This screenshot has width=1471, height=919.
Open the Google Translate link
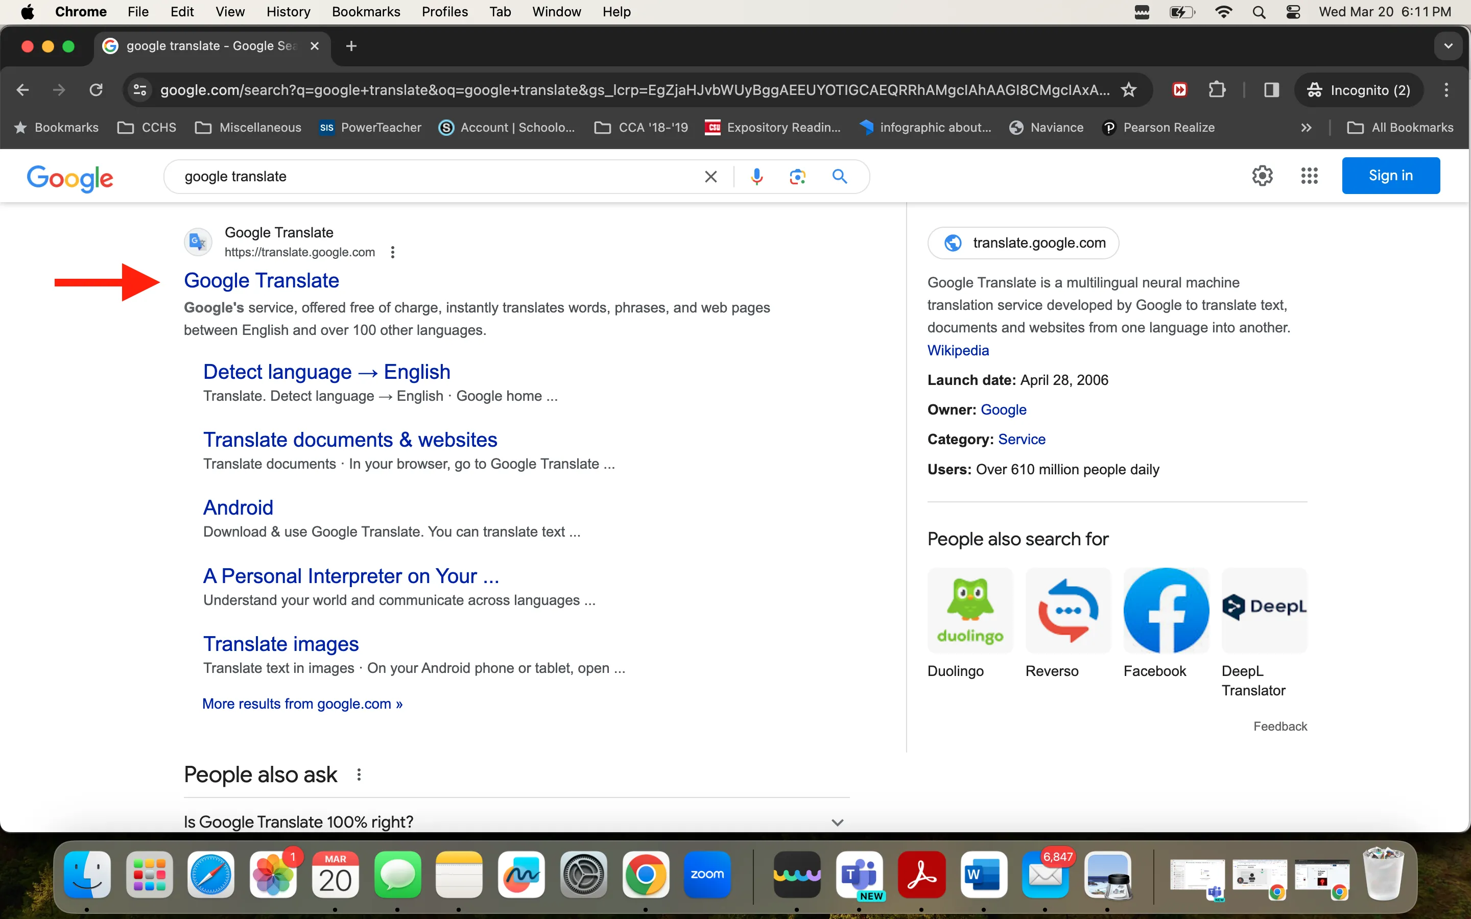[260, 279]
